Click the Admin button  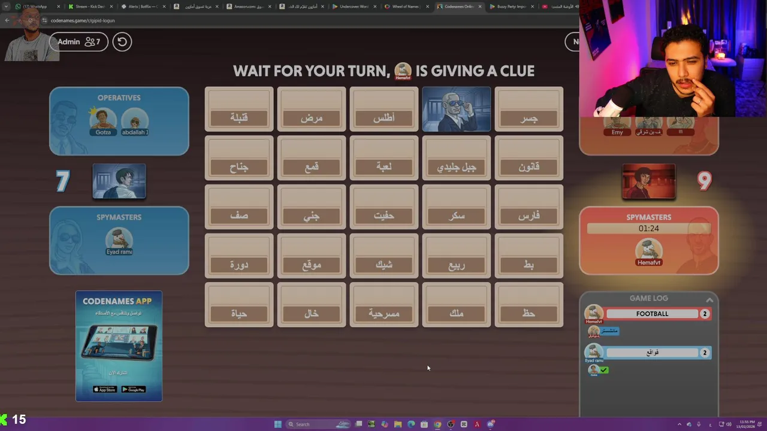78,42
